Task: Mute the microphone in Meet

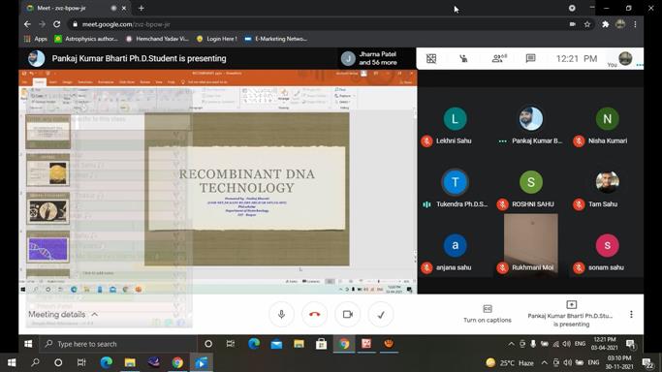Action: 281,314
